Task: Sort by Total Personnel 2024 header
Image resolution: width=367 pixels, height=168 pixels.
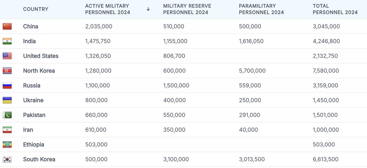Action: pyautogui.click(x=335, y=9)
